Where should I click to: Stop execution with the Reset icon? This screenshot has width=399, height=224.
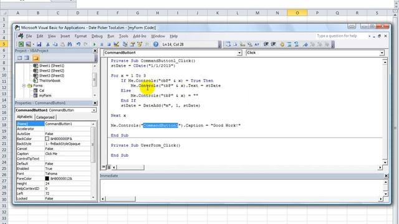[x=108, y=44]
